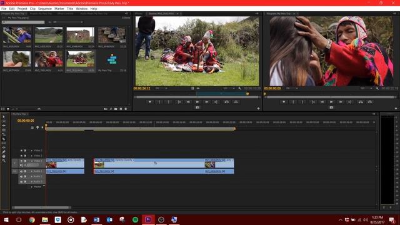Toggle Video 3 track eye visibility
The width and height of the screenshot is (400, 225).
pyautogui.click(x=21, y=151)
